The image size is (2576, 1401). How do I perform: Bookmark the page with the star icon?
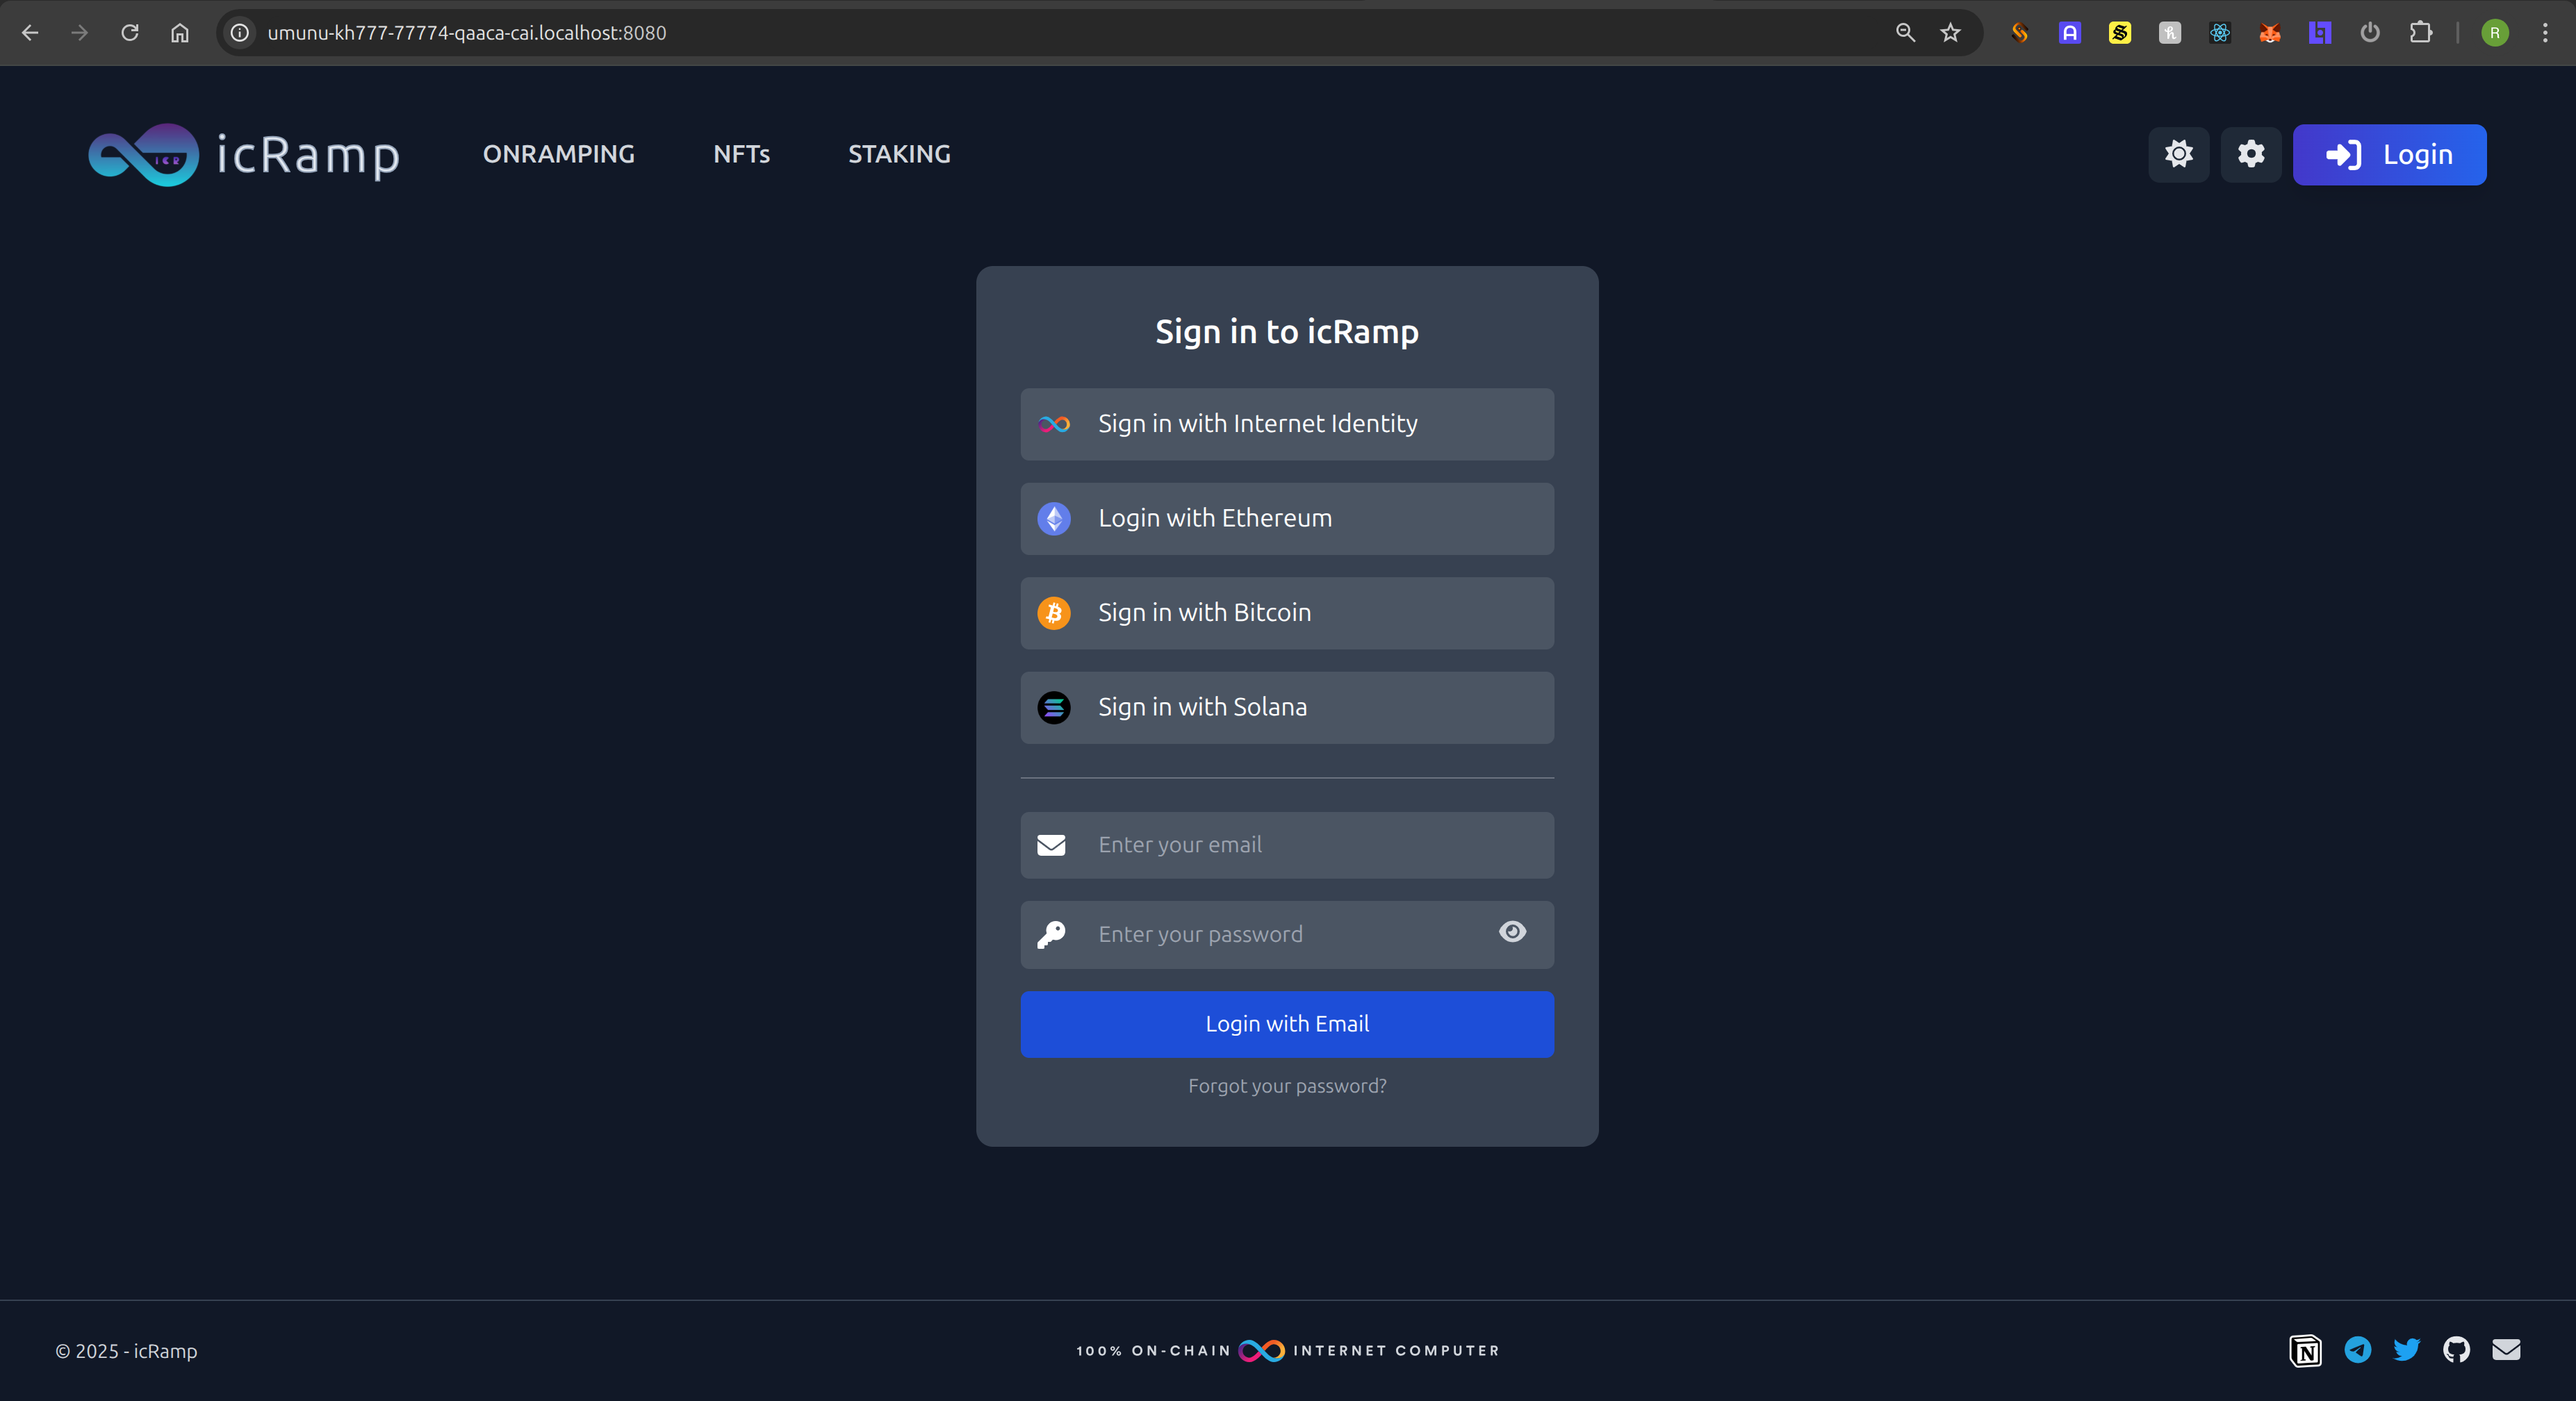pyautogui.click(x=1950, y=33)
